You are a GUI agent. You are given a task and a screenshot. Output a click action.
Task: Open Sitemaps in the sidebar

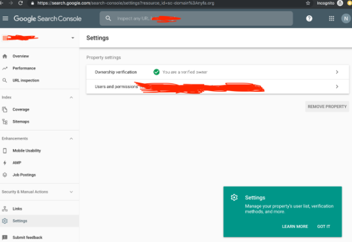(x=21, y=121)
